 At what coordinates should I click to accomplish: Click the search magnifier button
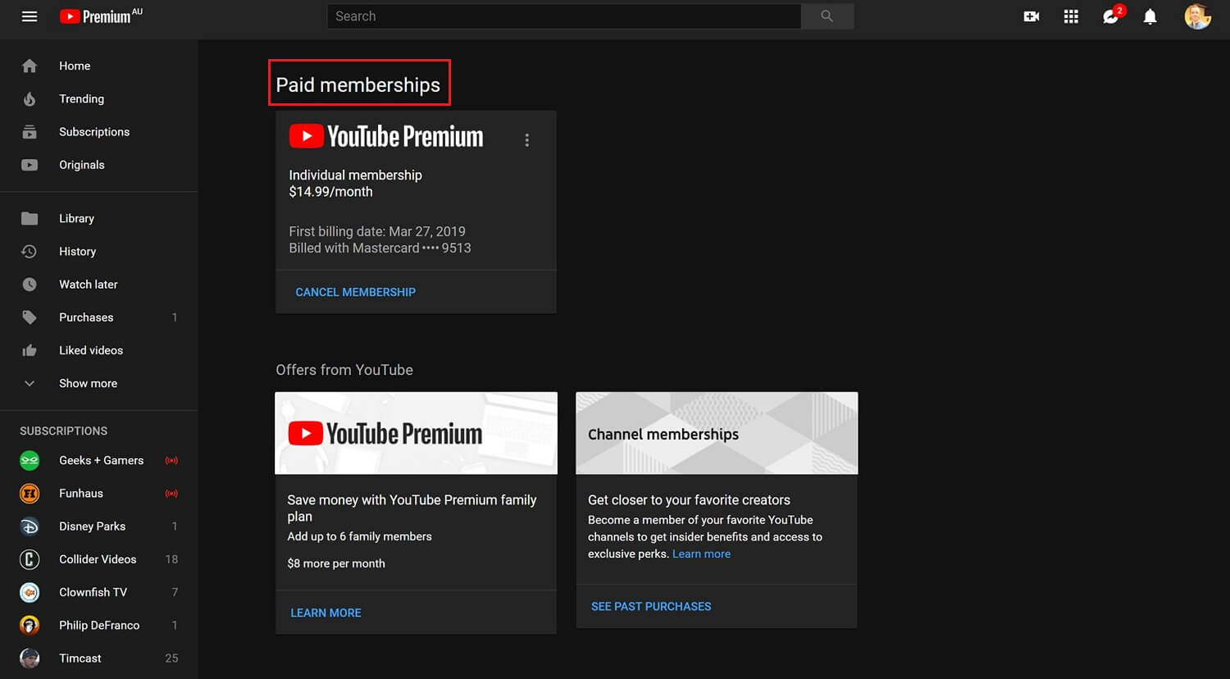pos(827,16)
